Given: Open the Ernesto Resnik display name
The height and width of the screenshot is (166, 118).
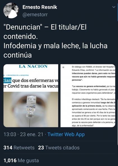Looking at the screenshot, I should pos(40,7).
